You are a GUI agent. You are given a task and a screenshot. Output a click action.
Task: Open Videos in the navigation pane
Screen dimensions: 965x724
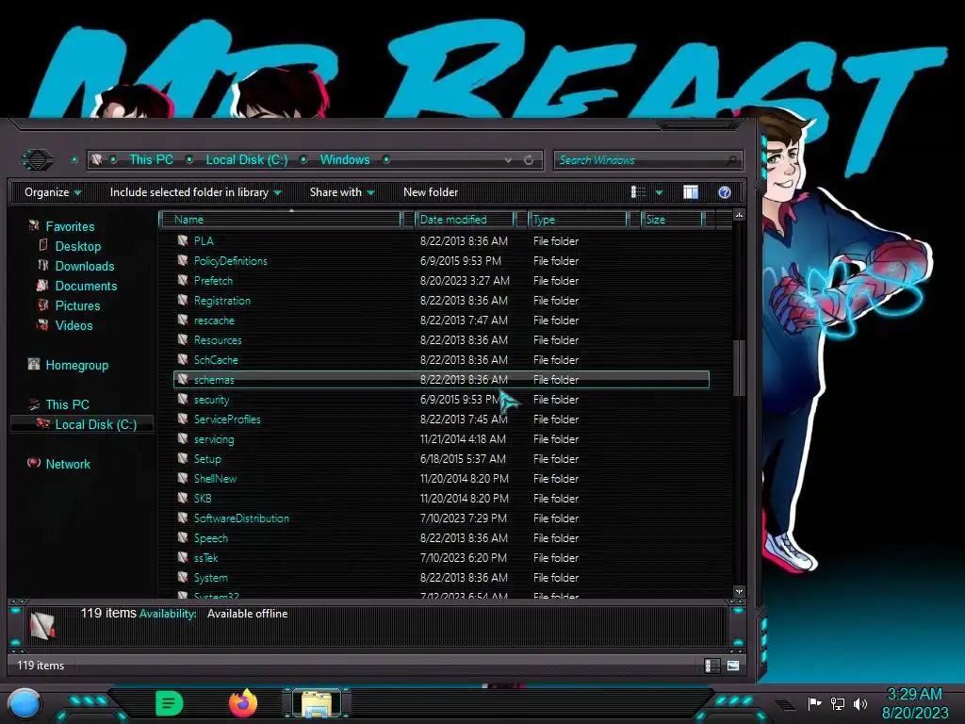click(x=74, y=325)
